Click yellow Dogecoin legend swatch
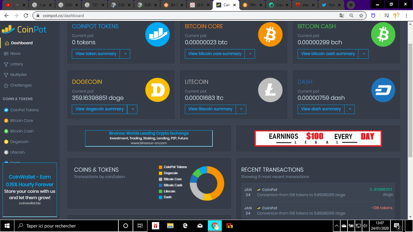413x232 pixels. tap(160, 173)
